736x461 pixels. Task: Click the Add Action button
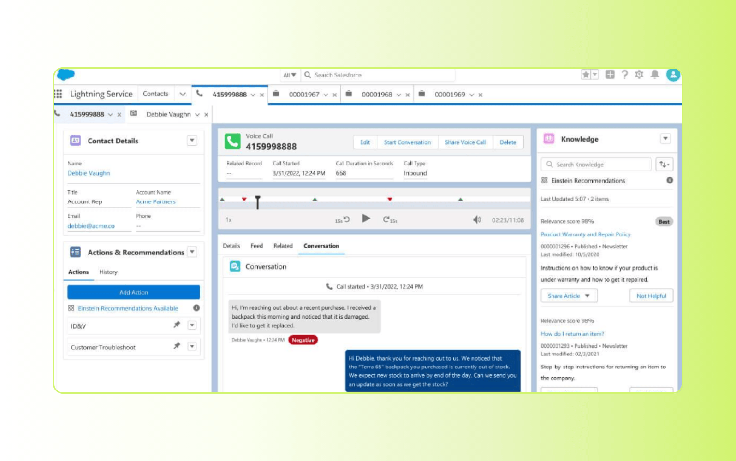[134, 292]
